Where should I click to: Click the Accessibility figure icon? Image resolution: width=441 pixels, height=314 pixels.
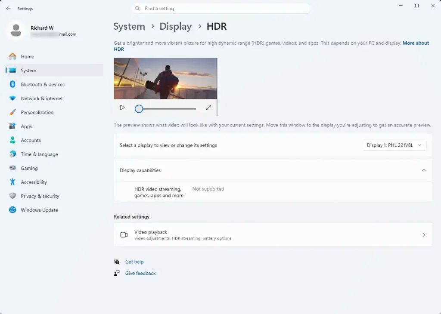tap(12, 182)
